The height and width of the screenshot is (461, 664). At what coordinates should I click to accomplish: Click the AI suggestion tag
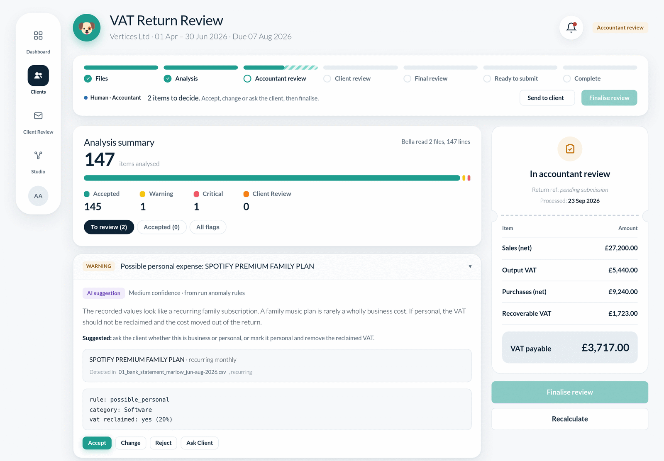(x=104, y=293)
